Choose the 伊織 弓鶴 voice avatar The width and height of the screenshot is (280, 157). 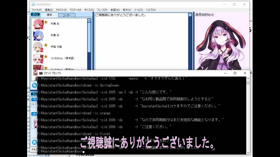click(38, 47)
